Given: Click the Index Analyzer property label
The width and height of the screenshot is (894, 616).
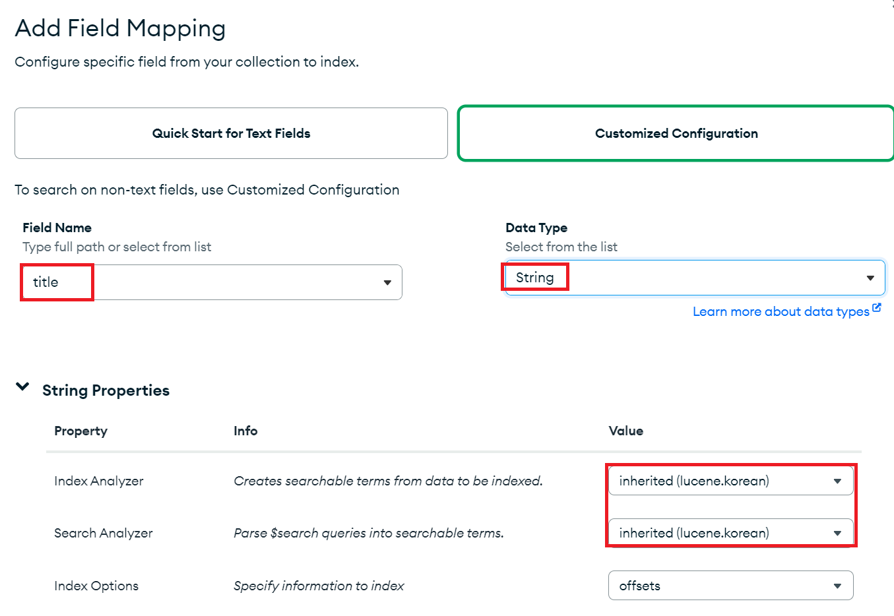Looking at the screenshot, I should point(98,481).
